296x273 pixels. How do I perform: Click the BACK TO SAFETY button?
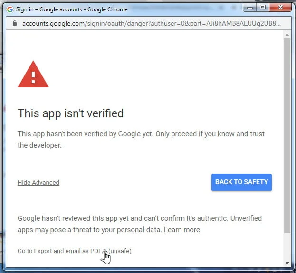(241, 182)
